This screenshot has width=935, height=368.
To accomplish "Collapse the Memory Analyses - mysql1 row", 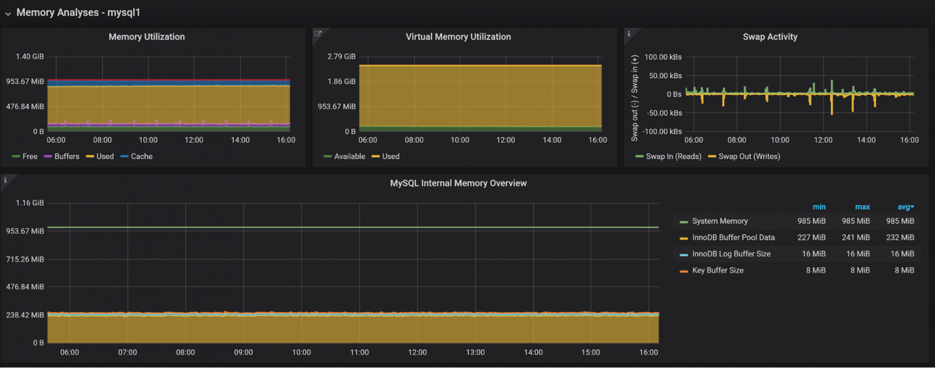I will (8, 12).
